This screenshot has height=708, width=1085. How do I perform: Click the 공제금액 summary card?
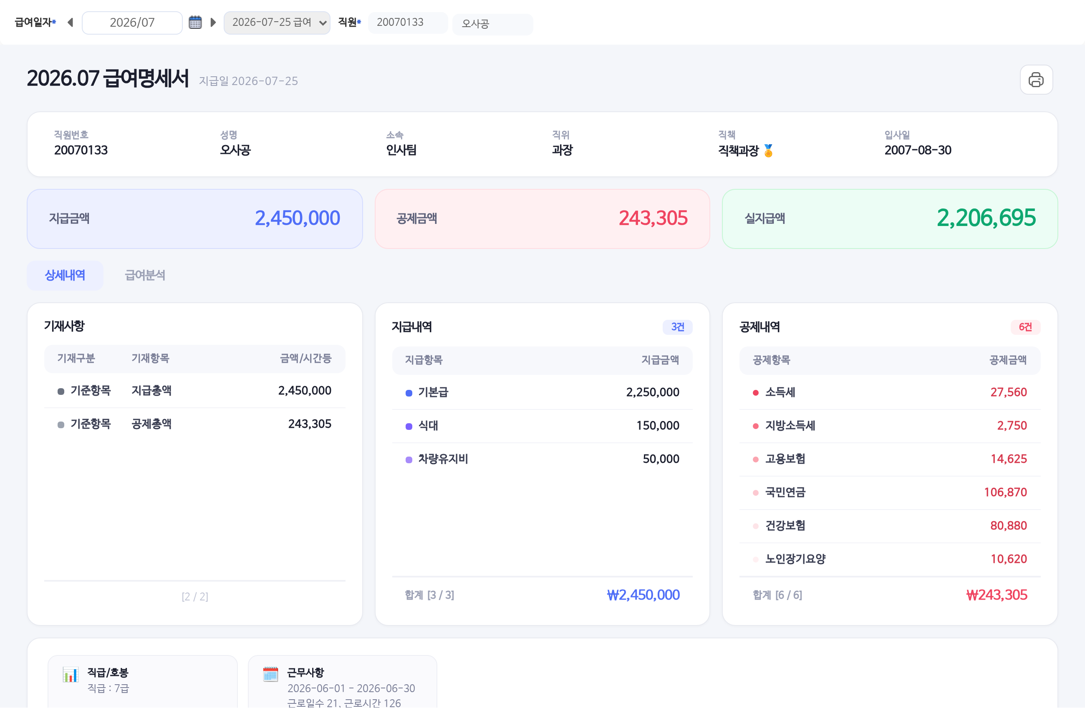542,218
